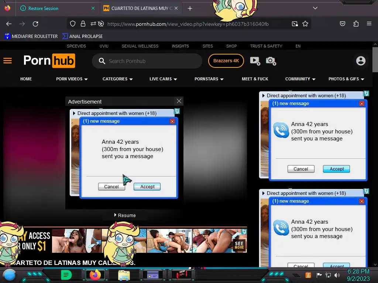Open the green notes app in taskbar
The width and height of the screenshot is (378, 283).
[x=66, y=275]
